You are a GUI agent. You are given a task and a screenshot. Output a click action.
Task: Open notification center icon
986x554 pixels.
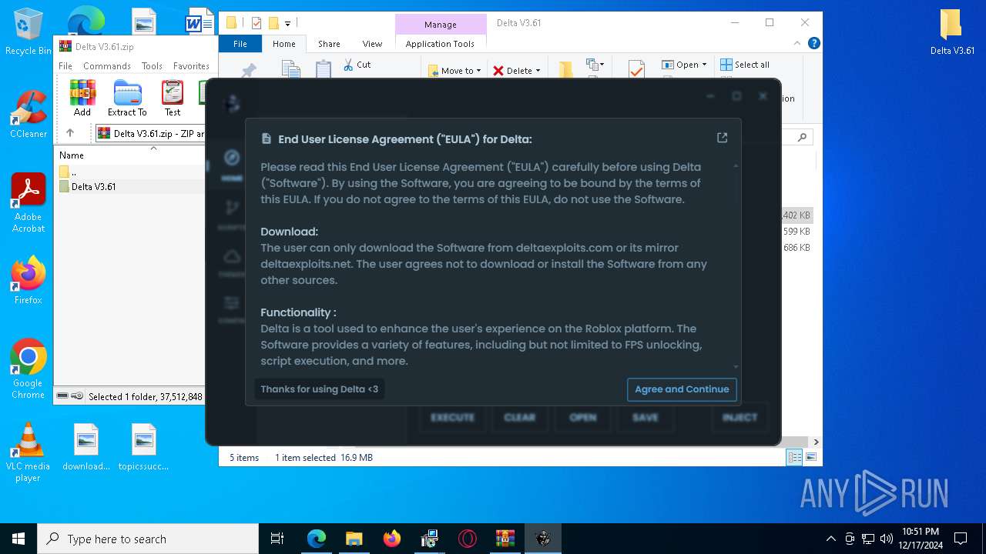pyautogui.click(x=961, y=539)
